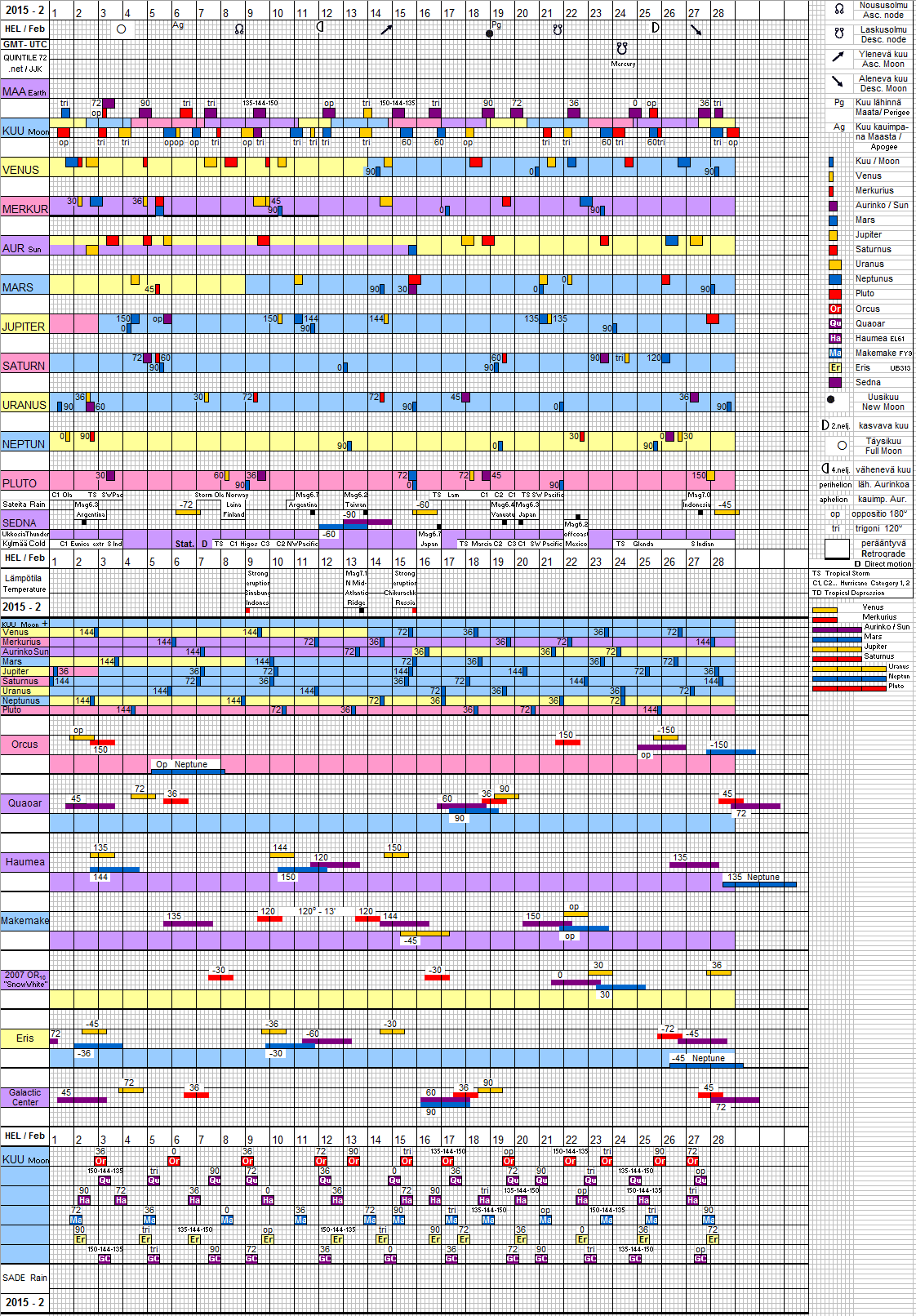The width and height of the screenshot is (916, 1316).
Task: Click the red Orcus 'Or' legend icon
Action: tap(835, 309)
